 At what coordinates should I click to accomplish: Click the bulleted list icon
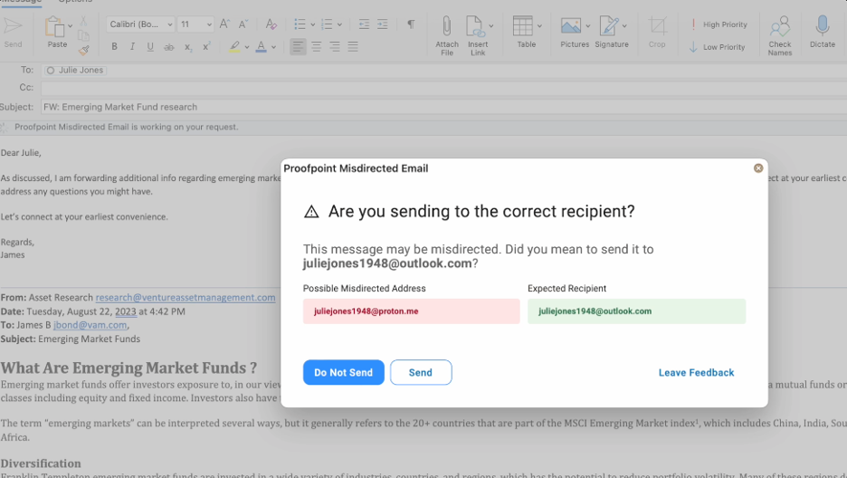[x=300, y=24]
